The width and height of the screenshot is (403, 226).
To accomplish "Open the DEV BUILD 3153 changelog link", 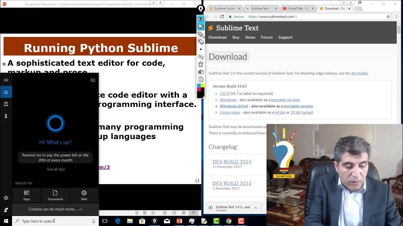I will click(232, 183).
